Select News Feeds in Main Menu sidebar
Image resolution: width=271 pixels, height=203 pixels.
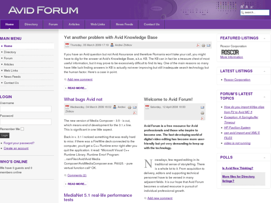[27, 77]
